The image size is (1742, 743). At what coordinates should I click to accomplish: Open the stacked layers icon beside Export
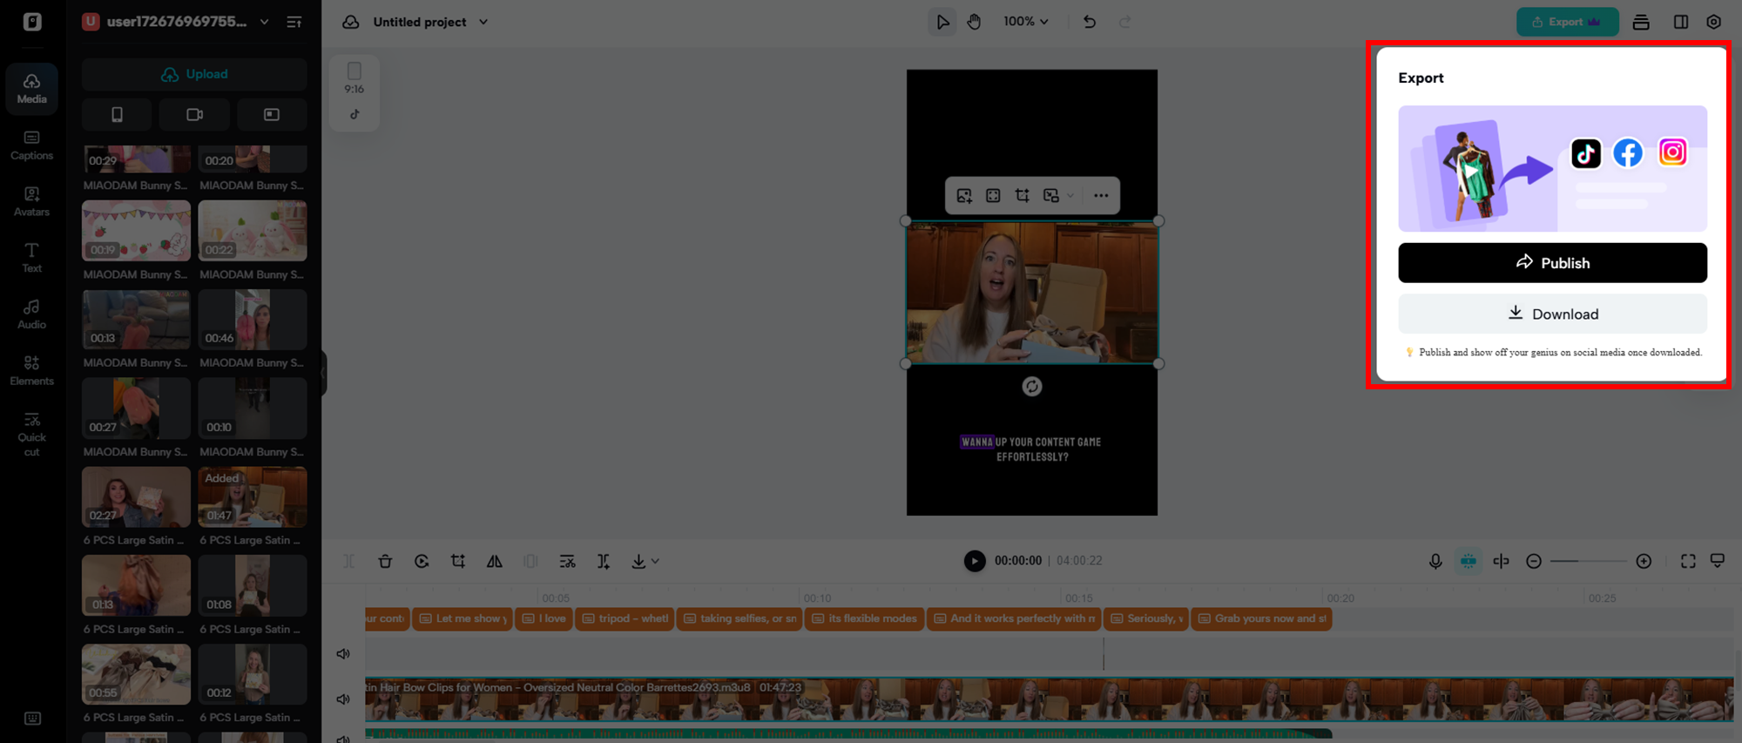point(1641,22)
